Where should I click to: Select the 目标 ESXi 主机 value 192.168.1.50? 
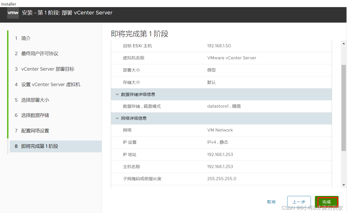[219, 46]
